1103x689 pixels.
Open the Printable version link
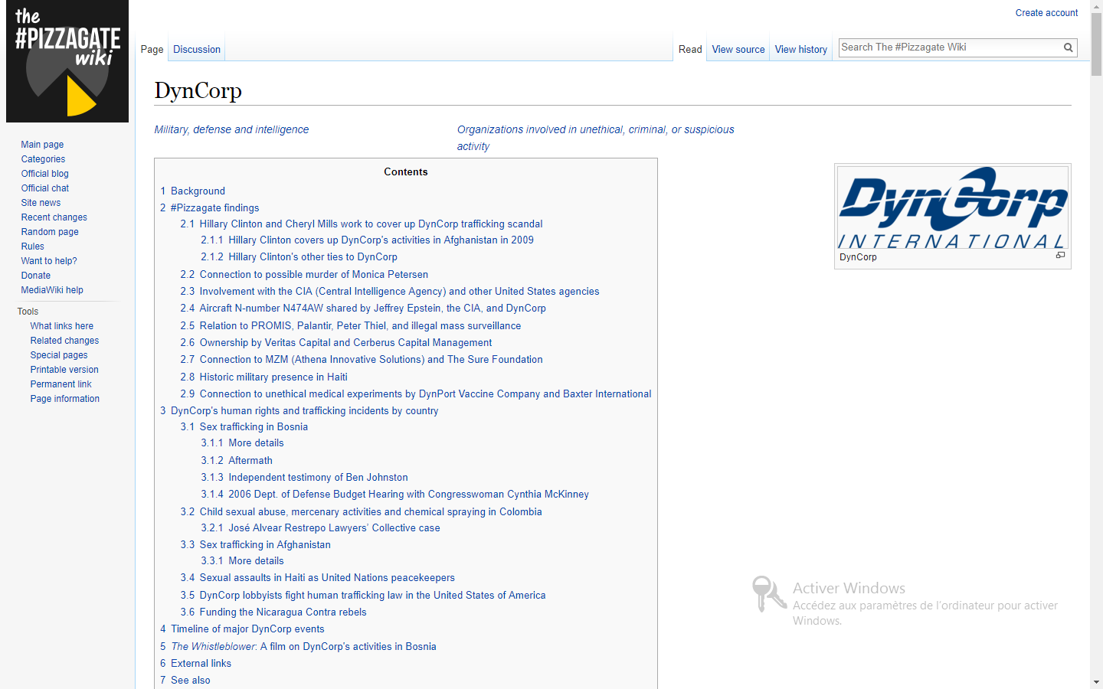click(x=64, y=370)
